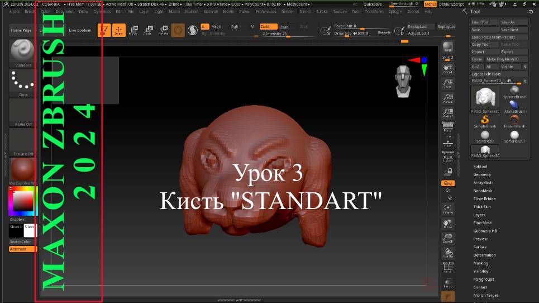This screenshot has width=539, height=303.
Task: Select the AlphaBrush tool thumbnail
Action: (514, 107)
